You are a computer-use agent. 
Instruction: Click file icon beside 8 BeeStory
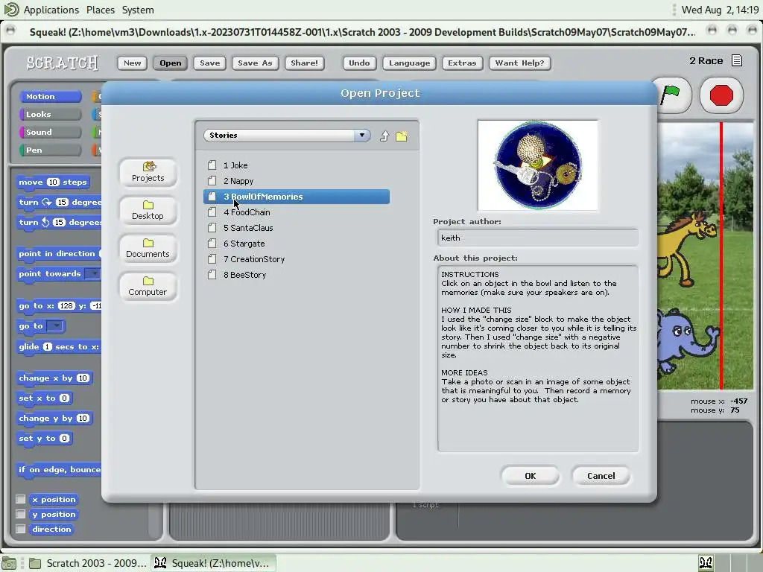(212, 275)
